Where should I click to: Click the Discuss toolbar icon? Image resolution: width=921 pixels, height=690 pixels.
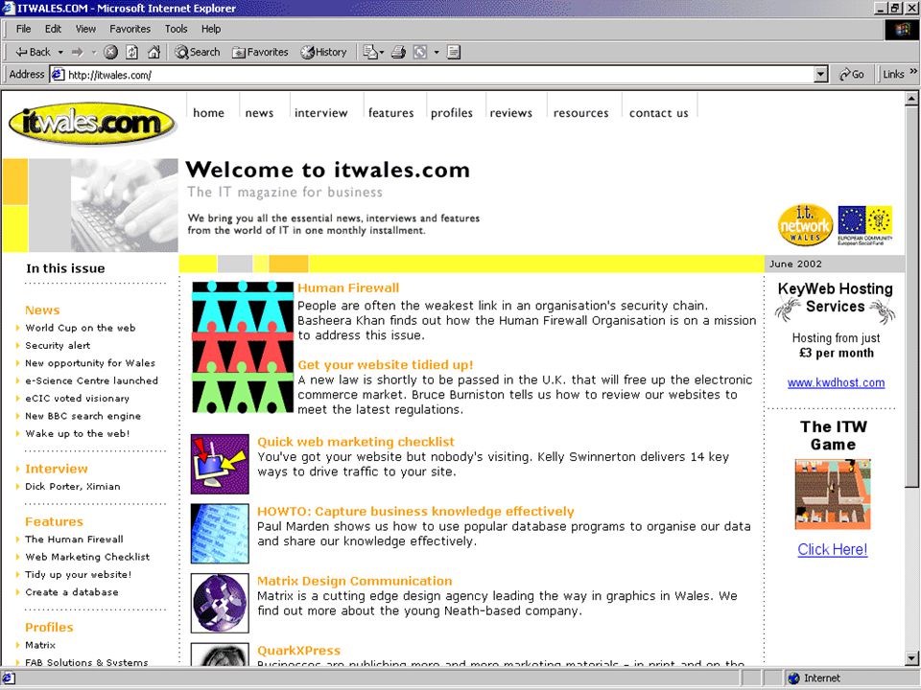454,52
